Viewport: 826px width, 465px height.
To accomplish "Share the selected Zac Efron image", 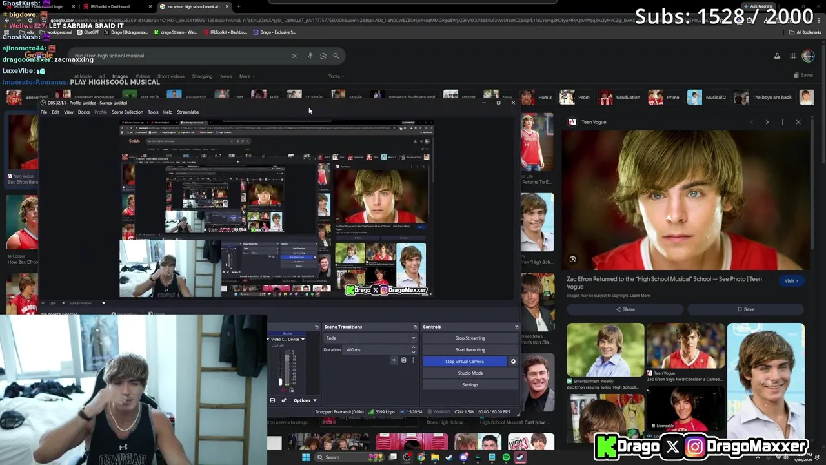I will tap(625, 309).
